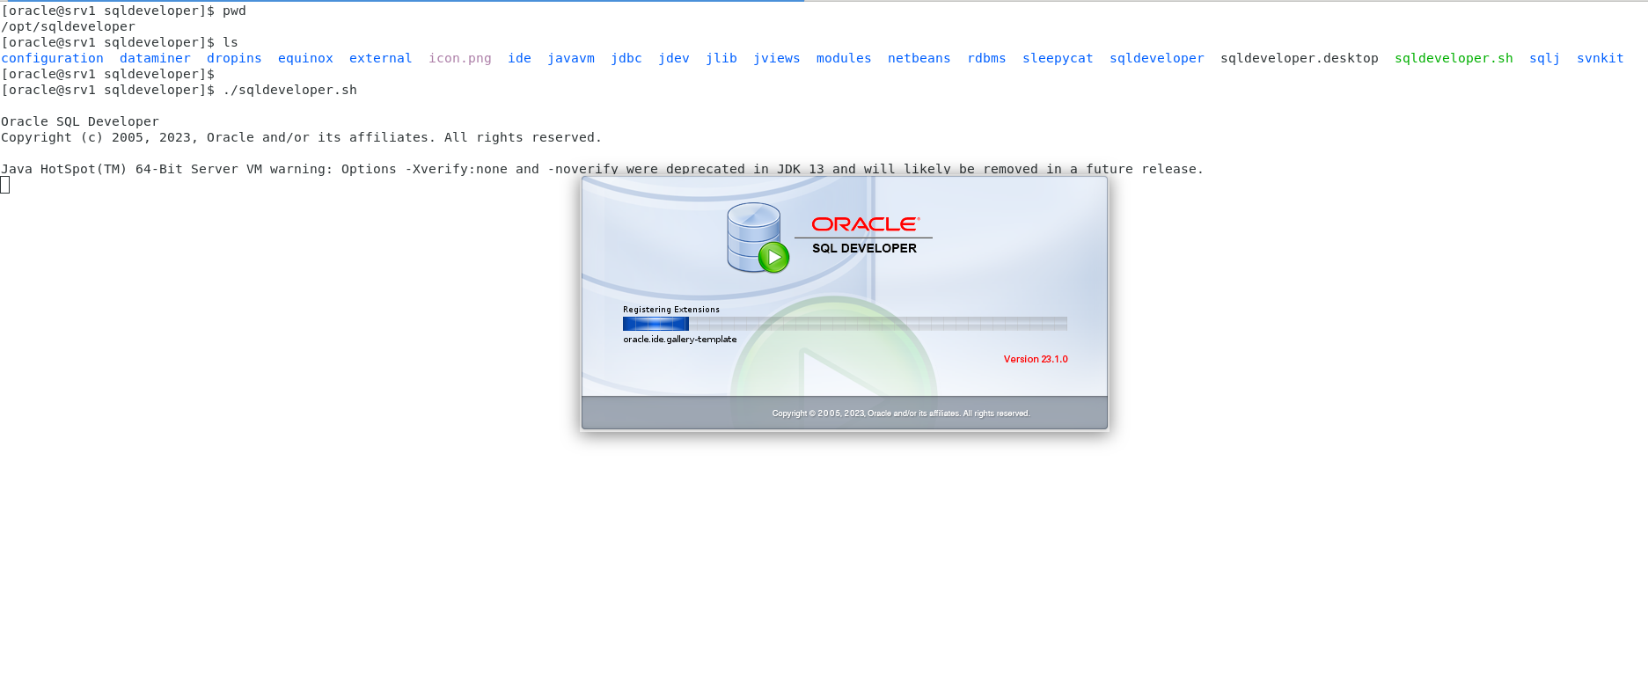
Task: Click the './sqldeveloper.sh' command line
Action: click(179, 90)
